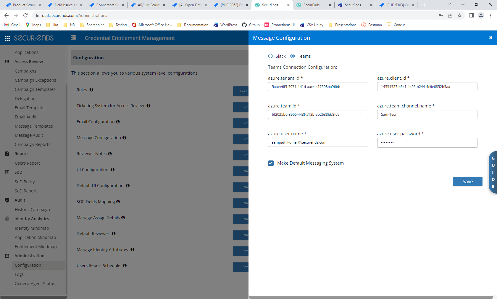The height and width of the screenshot is (299, 497).
Task: Open the info icon next to Roles
Action: tap(91, 89)
